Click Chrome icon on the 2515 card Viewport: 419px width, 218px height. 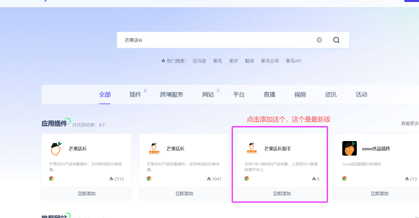(51, 179)
